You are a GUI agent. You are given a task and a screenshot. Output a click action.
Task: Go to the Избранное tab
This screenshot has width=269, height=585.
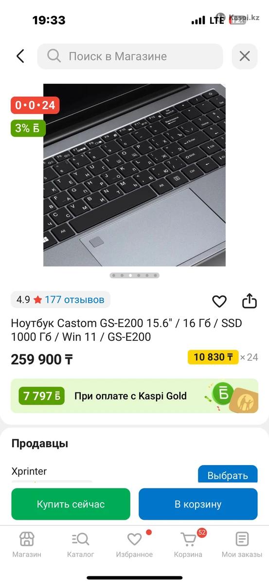click(x=134, y=545)
